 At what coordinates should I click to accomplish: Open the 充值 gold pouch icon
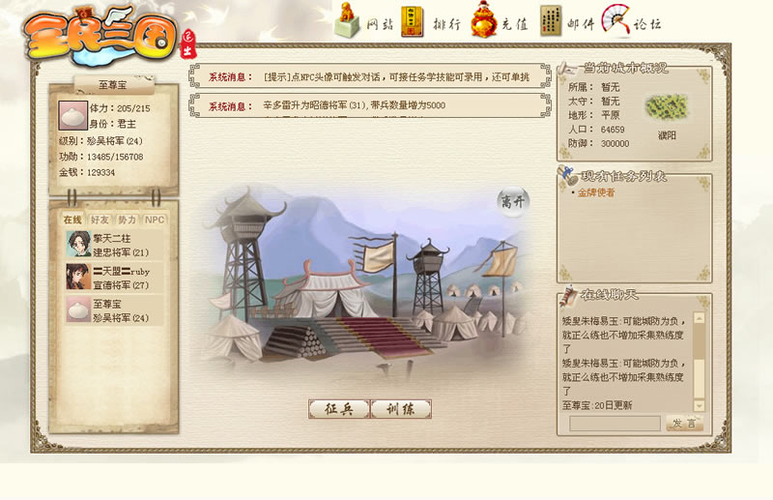[x=483, y=19]
